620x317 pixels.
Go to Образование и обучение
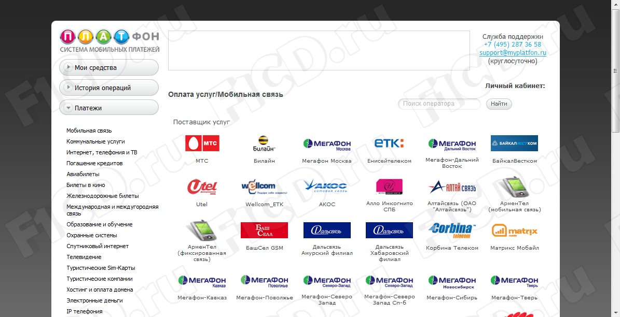[99, 224]
